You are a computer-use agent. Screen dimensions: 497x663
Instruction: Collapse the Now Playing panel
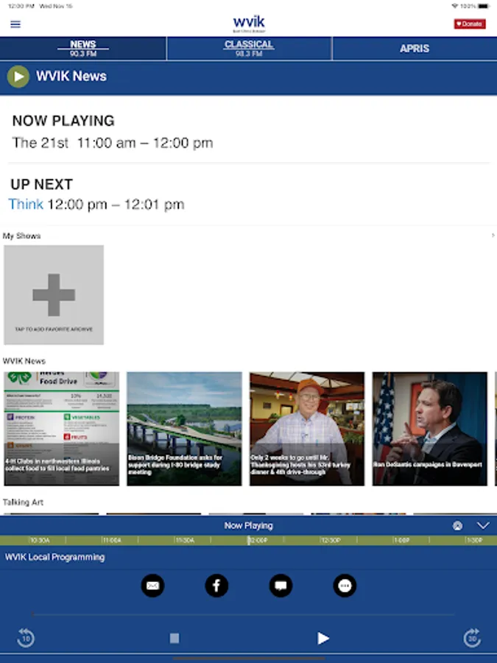483,525
